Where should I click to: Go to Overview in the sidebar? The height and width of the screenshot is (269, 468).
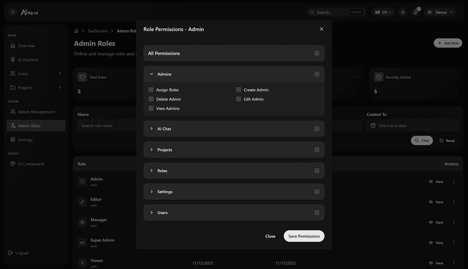[x=26, y=46]
